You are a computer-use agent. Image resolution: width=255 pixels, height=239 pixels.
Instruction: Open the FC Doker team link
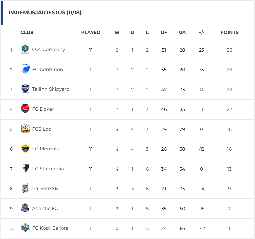coord(43,109)
